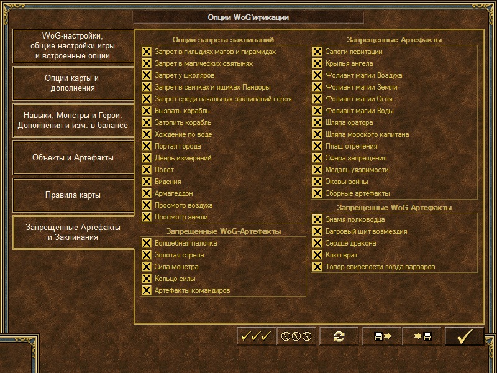Toggle the Видения spell checkbox

[x=147, y=182]
